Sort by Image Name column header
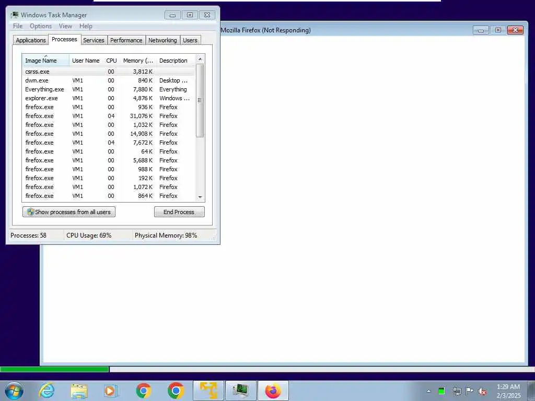This screenshot has height=401, width=535. tap(46, 61)
